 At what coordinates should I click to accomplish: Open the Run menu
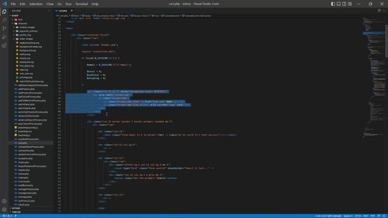(x=69, y=4)
